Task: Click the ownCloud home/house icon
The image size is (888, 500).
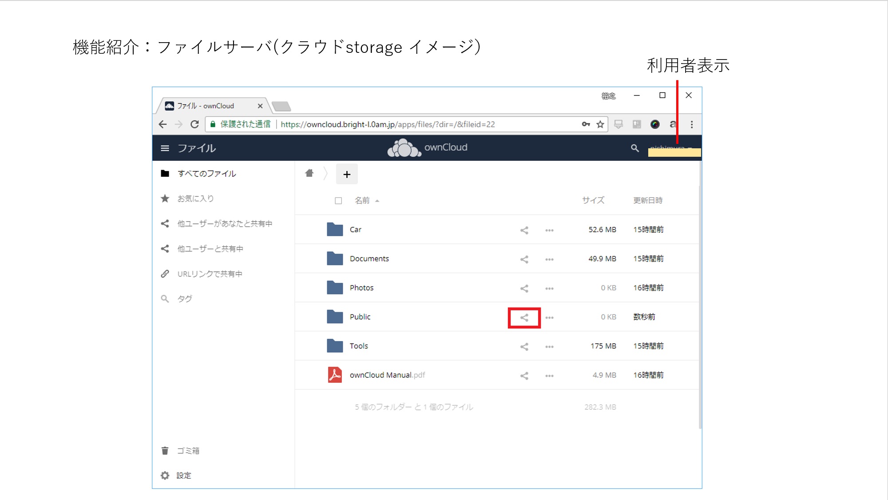Action: (x=309, y=173)
